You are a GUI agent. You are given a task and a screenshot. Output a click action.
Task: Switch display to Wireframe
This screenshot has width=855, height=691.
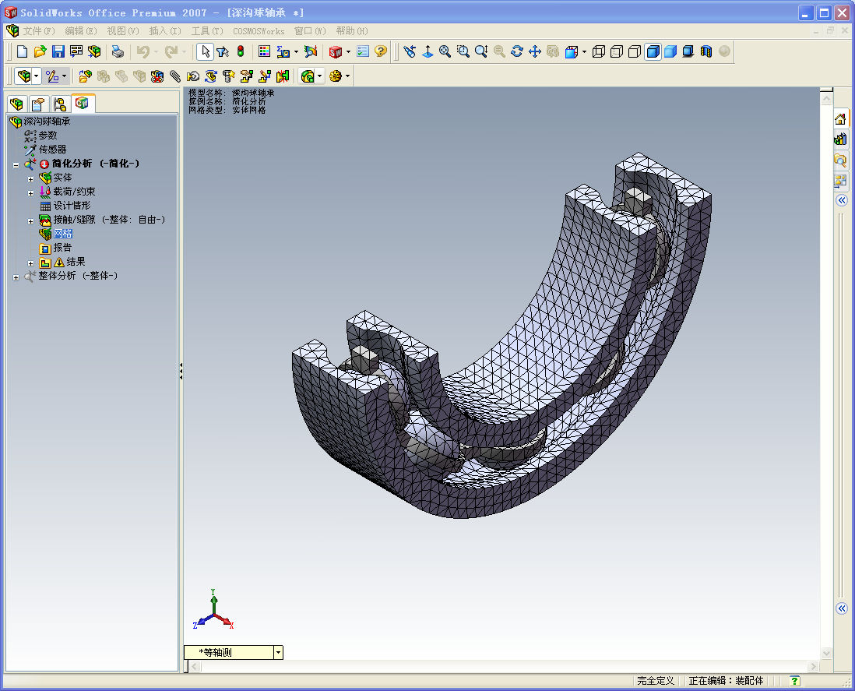point(599,52)
